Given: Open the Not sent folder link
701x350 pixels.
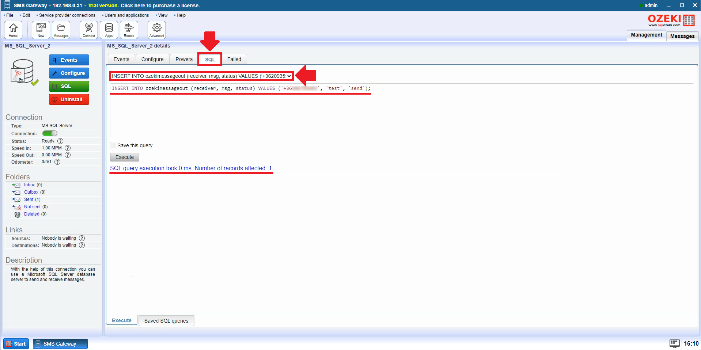Looking at the screenshot, I should (33, 207).
